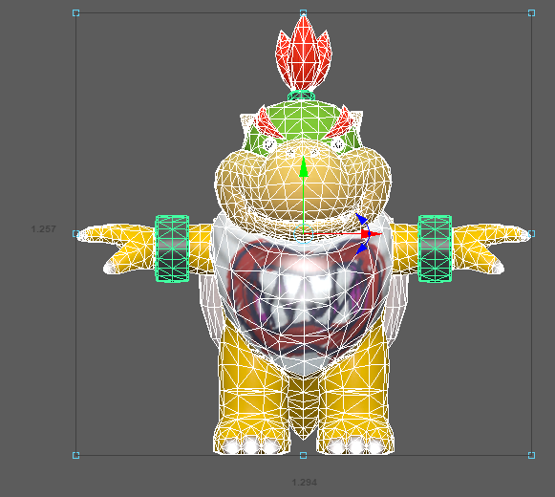Click the red X-axis arrow of the gizmo
Screen dimensions: 555x497
pos(372,234)
